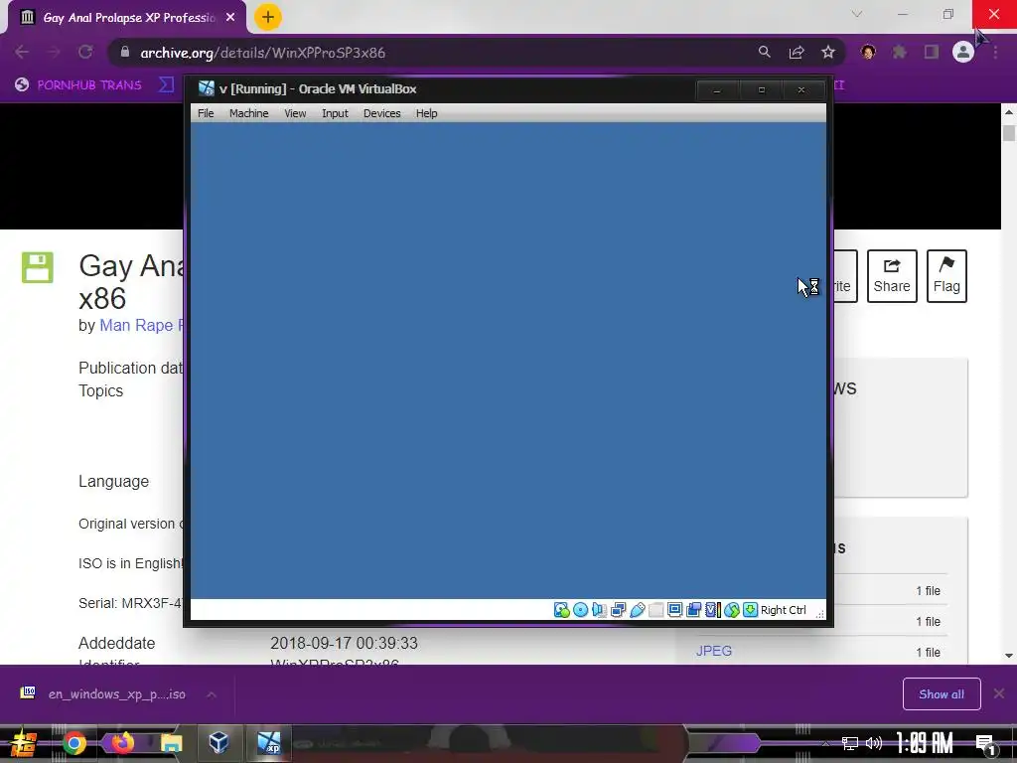
Task: Open the downloaded en_windows_xp iso file
Action: click(103, 694)
